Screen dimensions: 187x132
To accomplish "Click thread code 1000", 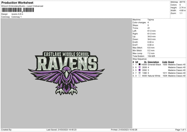I will pos(165,64).
